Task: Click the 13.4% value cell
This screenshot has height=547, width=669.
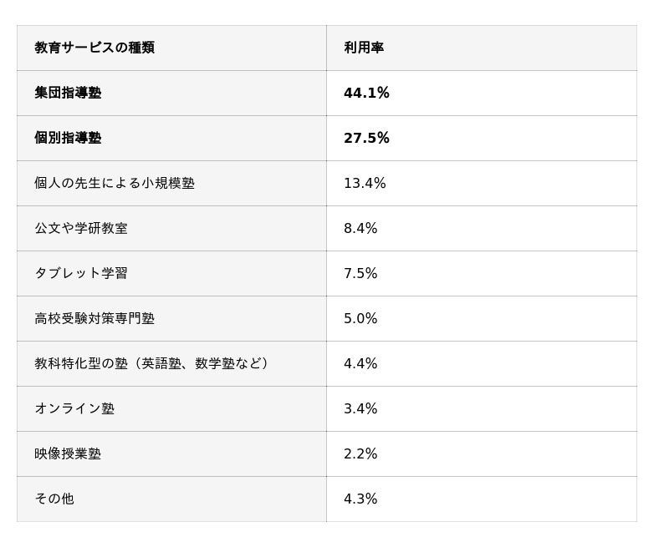Action: point(365,183)
